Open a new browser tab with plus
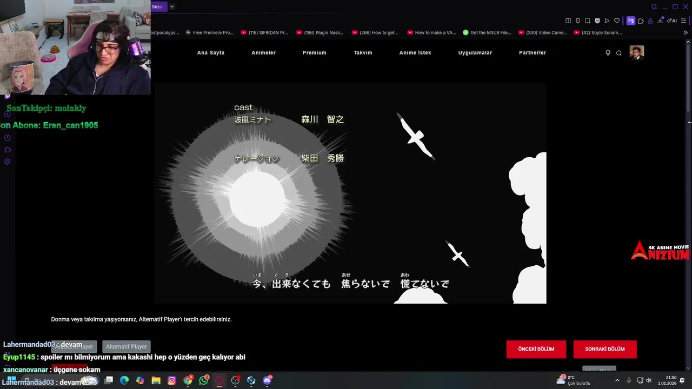Image resolution: width=692 pixels, height=389 pixels. pos(172,6)
